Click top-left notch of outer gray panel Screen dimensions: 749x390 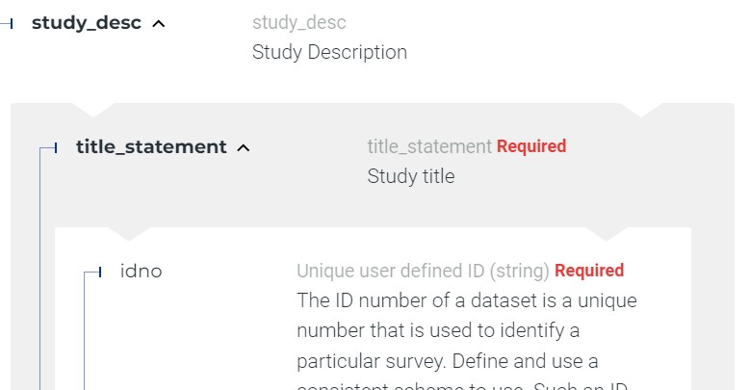(x=97, y=109)
